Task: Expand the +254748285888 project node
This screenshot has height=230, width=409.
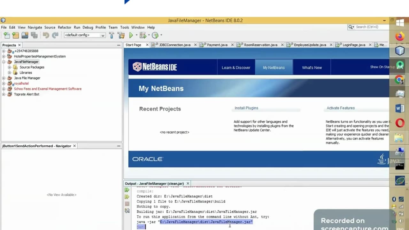Action: pos(4,51)
